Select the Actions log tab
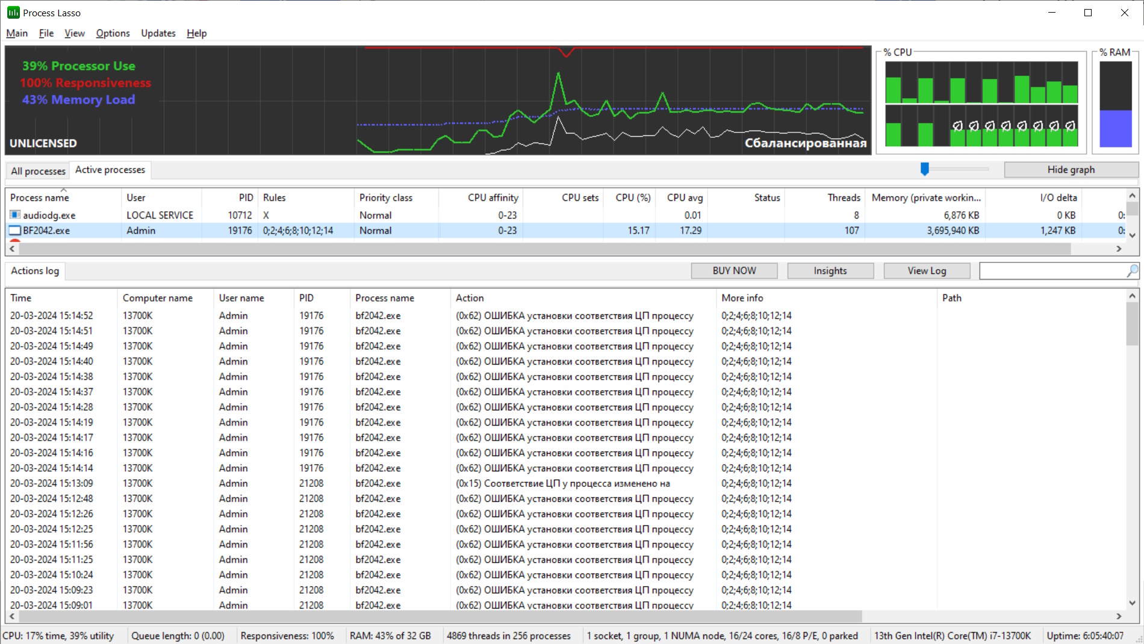Viewport: 1144px width, 644px height. click(35, 271)
